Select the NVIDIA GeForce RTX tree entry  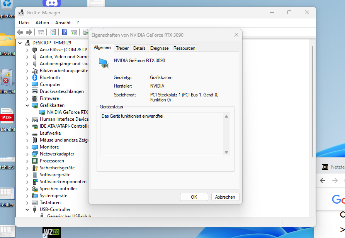point(68,112)
